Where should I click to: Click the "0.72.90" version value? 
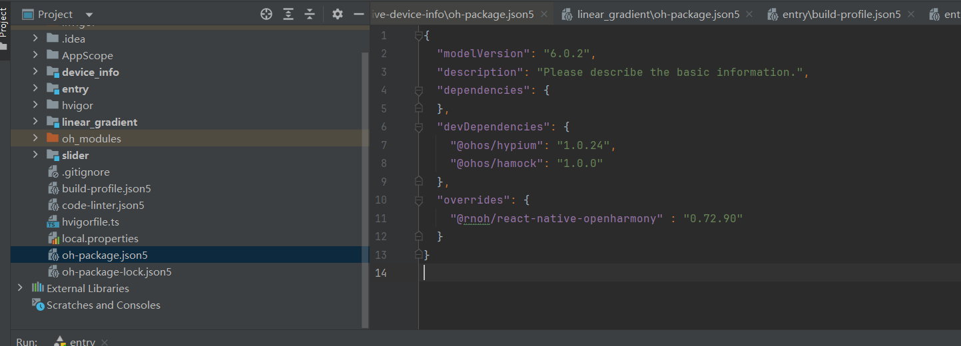(713, 218)
